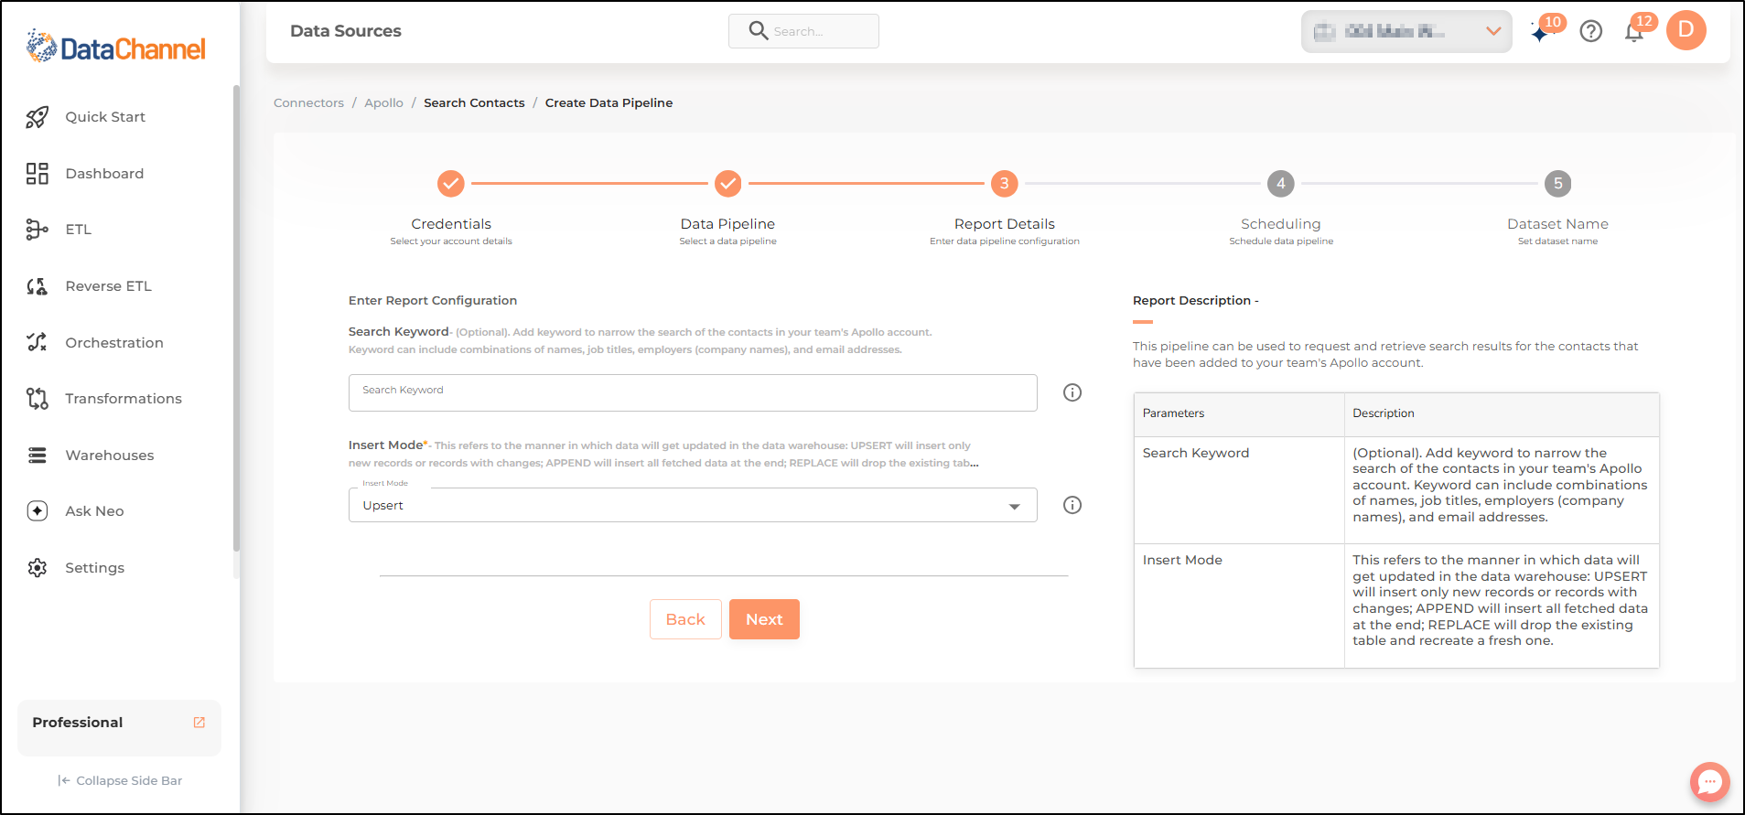
Task: Click the step 5 Dataset Name circle
Action: coord(1557,184)
